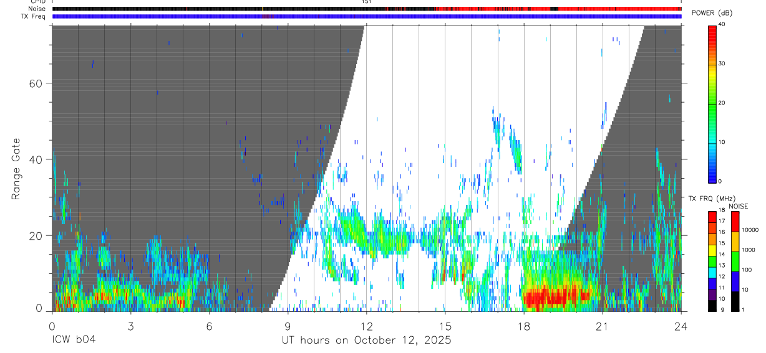Click the 100 label on NOISE scale
The image size is (766, 353).
(x=748, y=270)
